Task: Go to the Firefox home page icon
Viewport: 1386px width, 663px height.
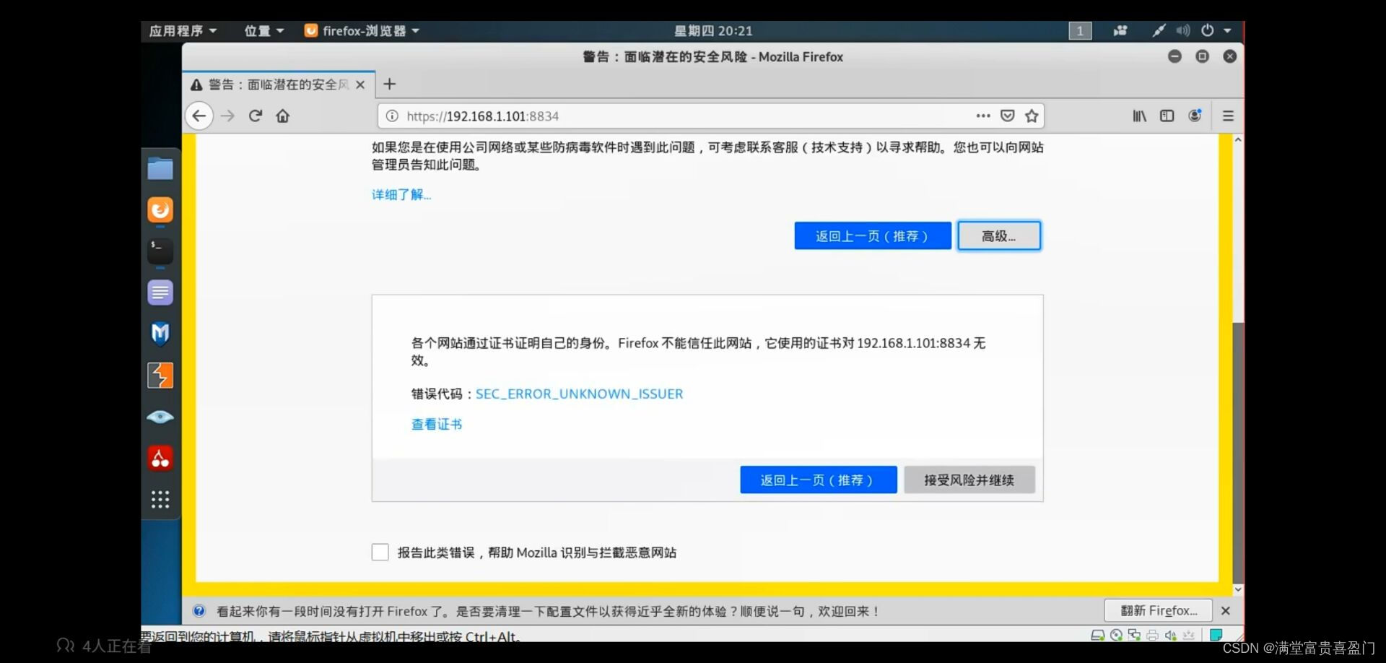Action: (x=283, y=116)
